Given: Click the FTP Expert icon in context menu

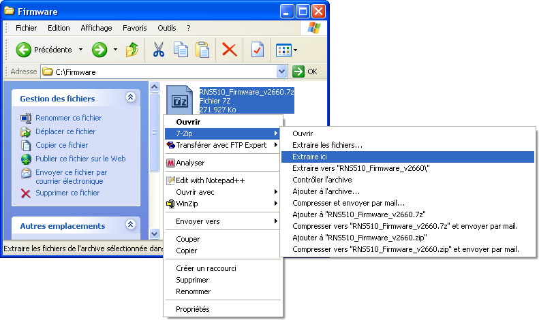Looking at the screenshot, I should click(170, 145).
